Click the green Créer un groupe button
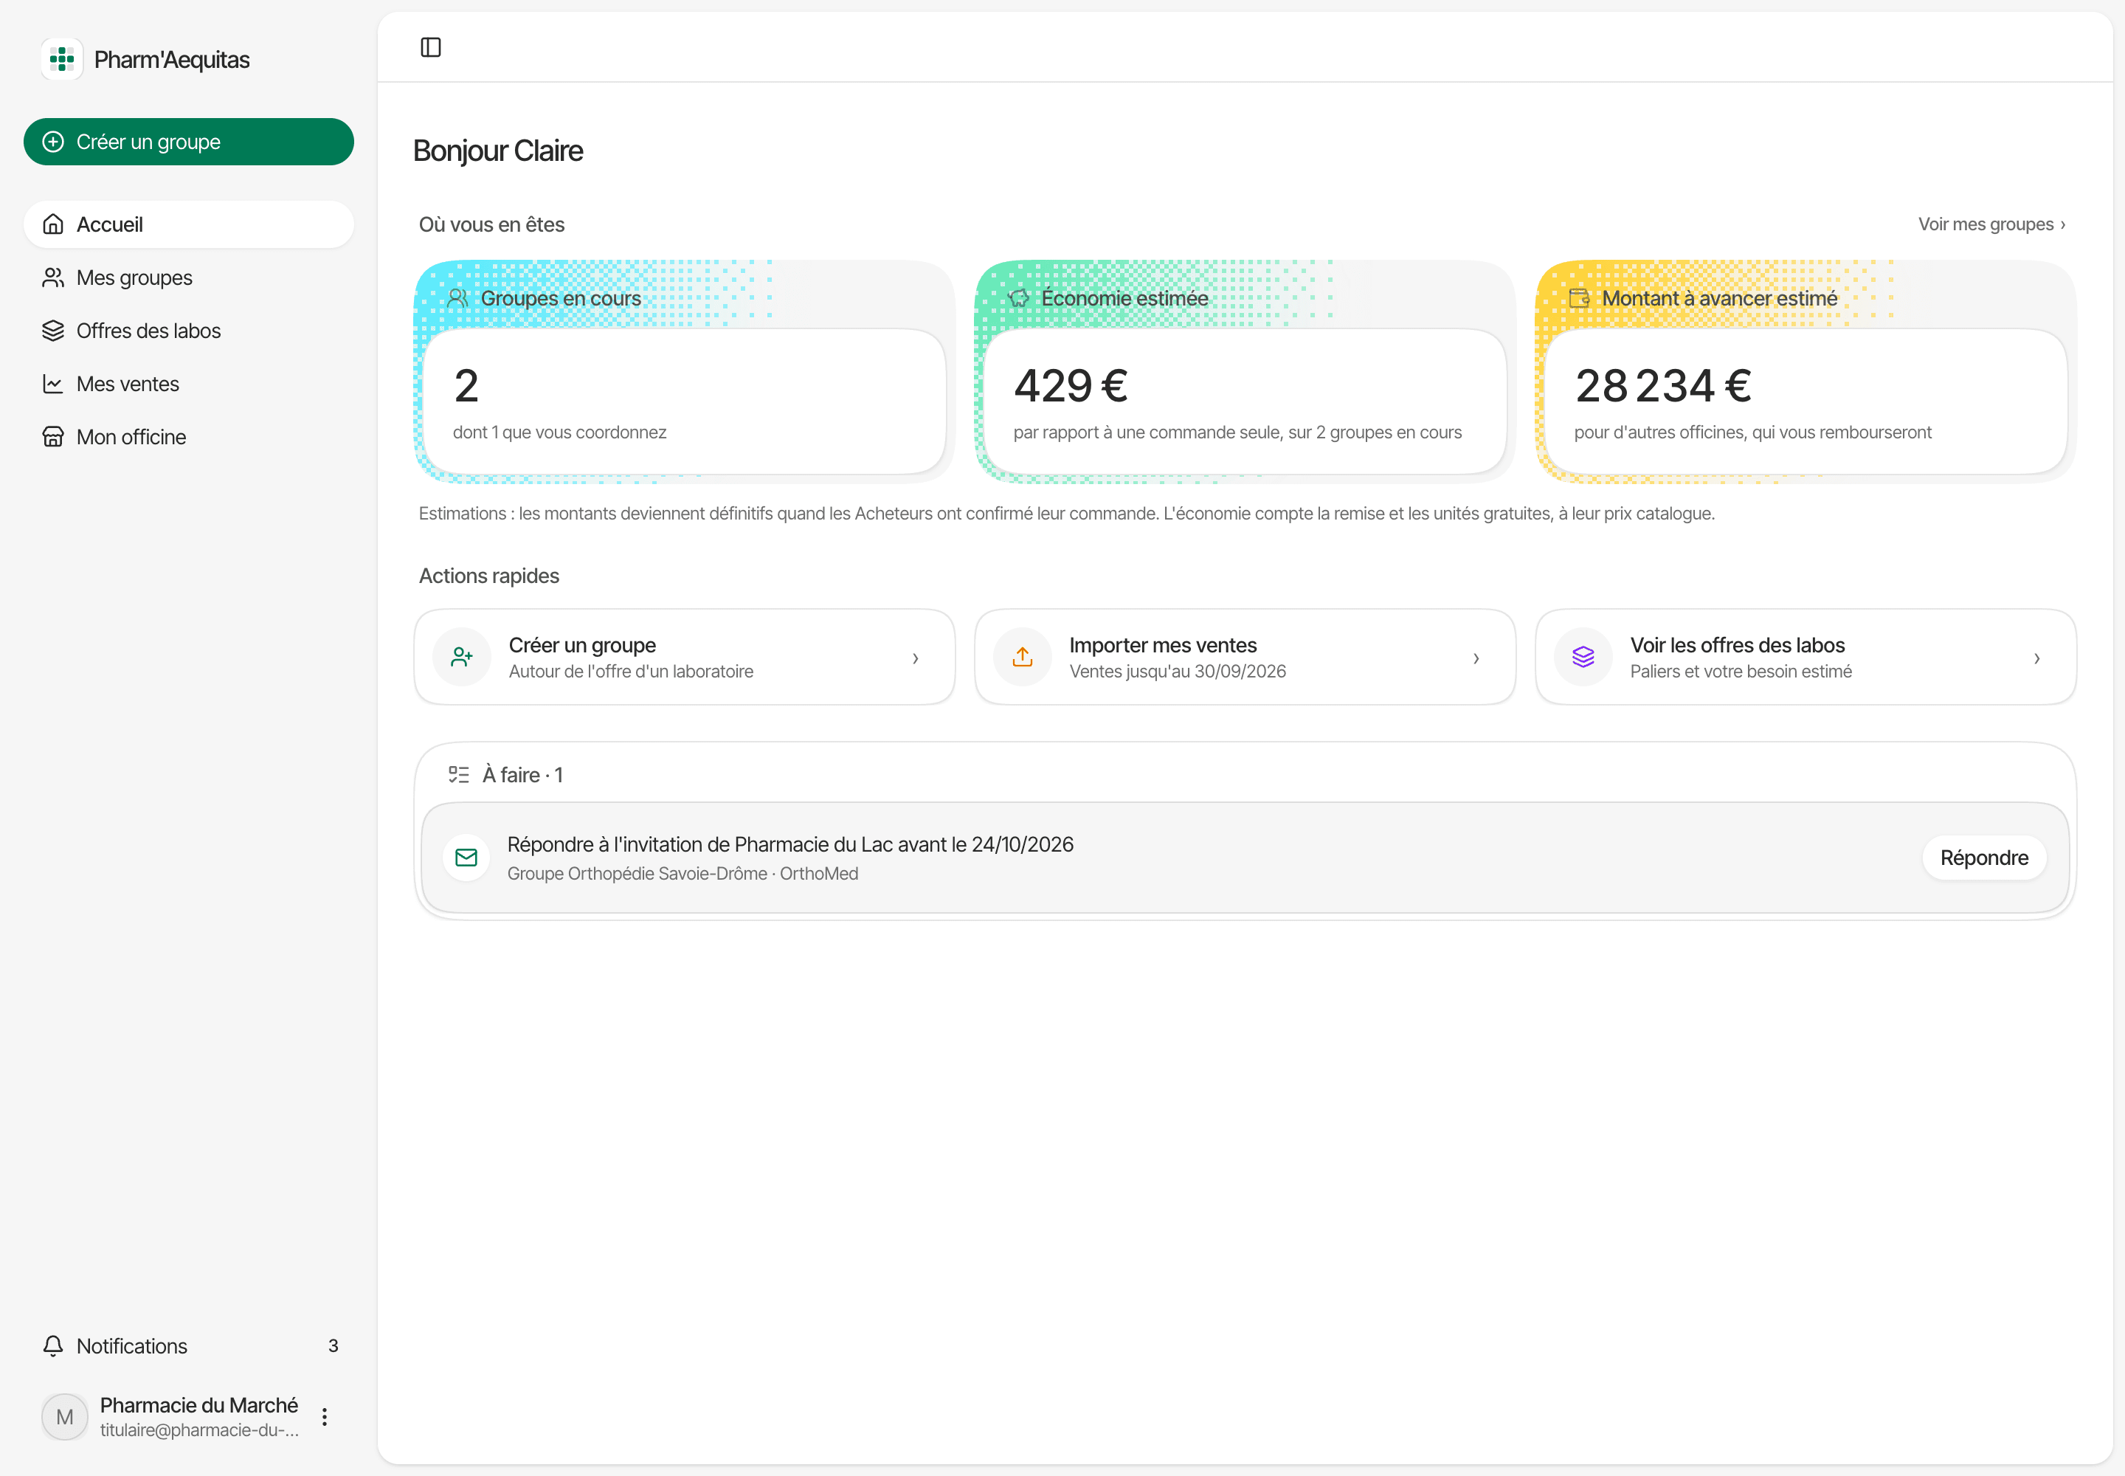Image resolution: width=2125 pixels, height=1476 pixels. (189, 142)
